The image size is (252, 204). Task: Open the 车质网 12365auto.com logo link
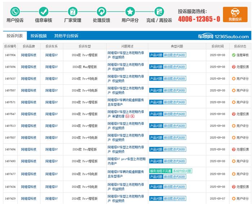click(223, 36)
